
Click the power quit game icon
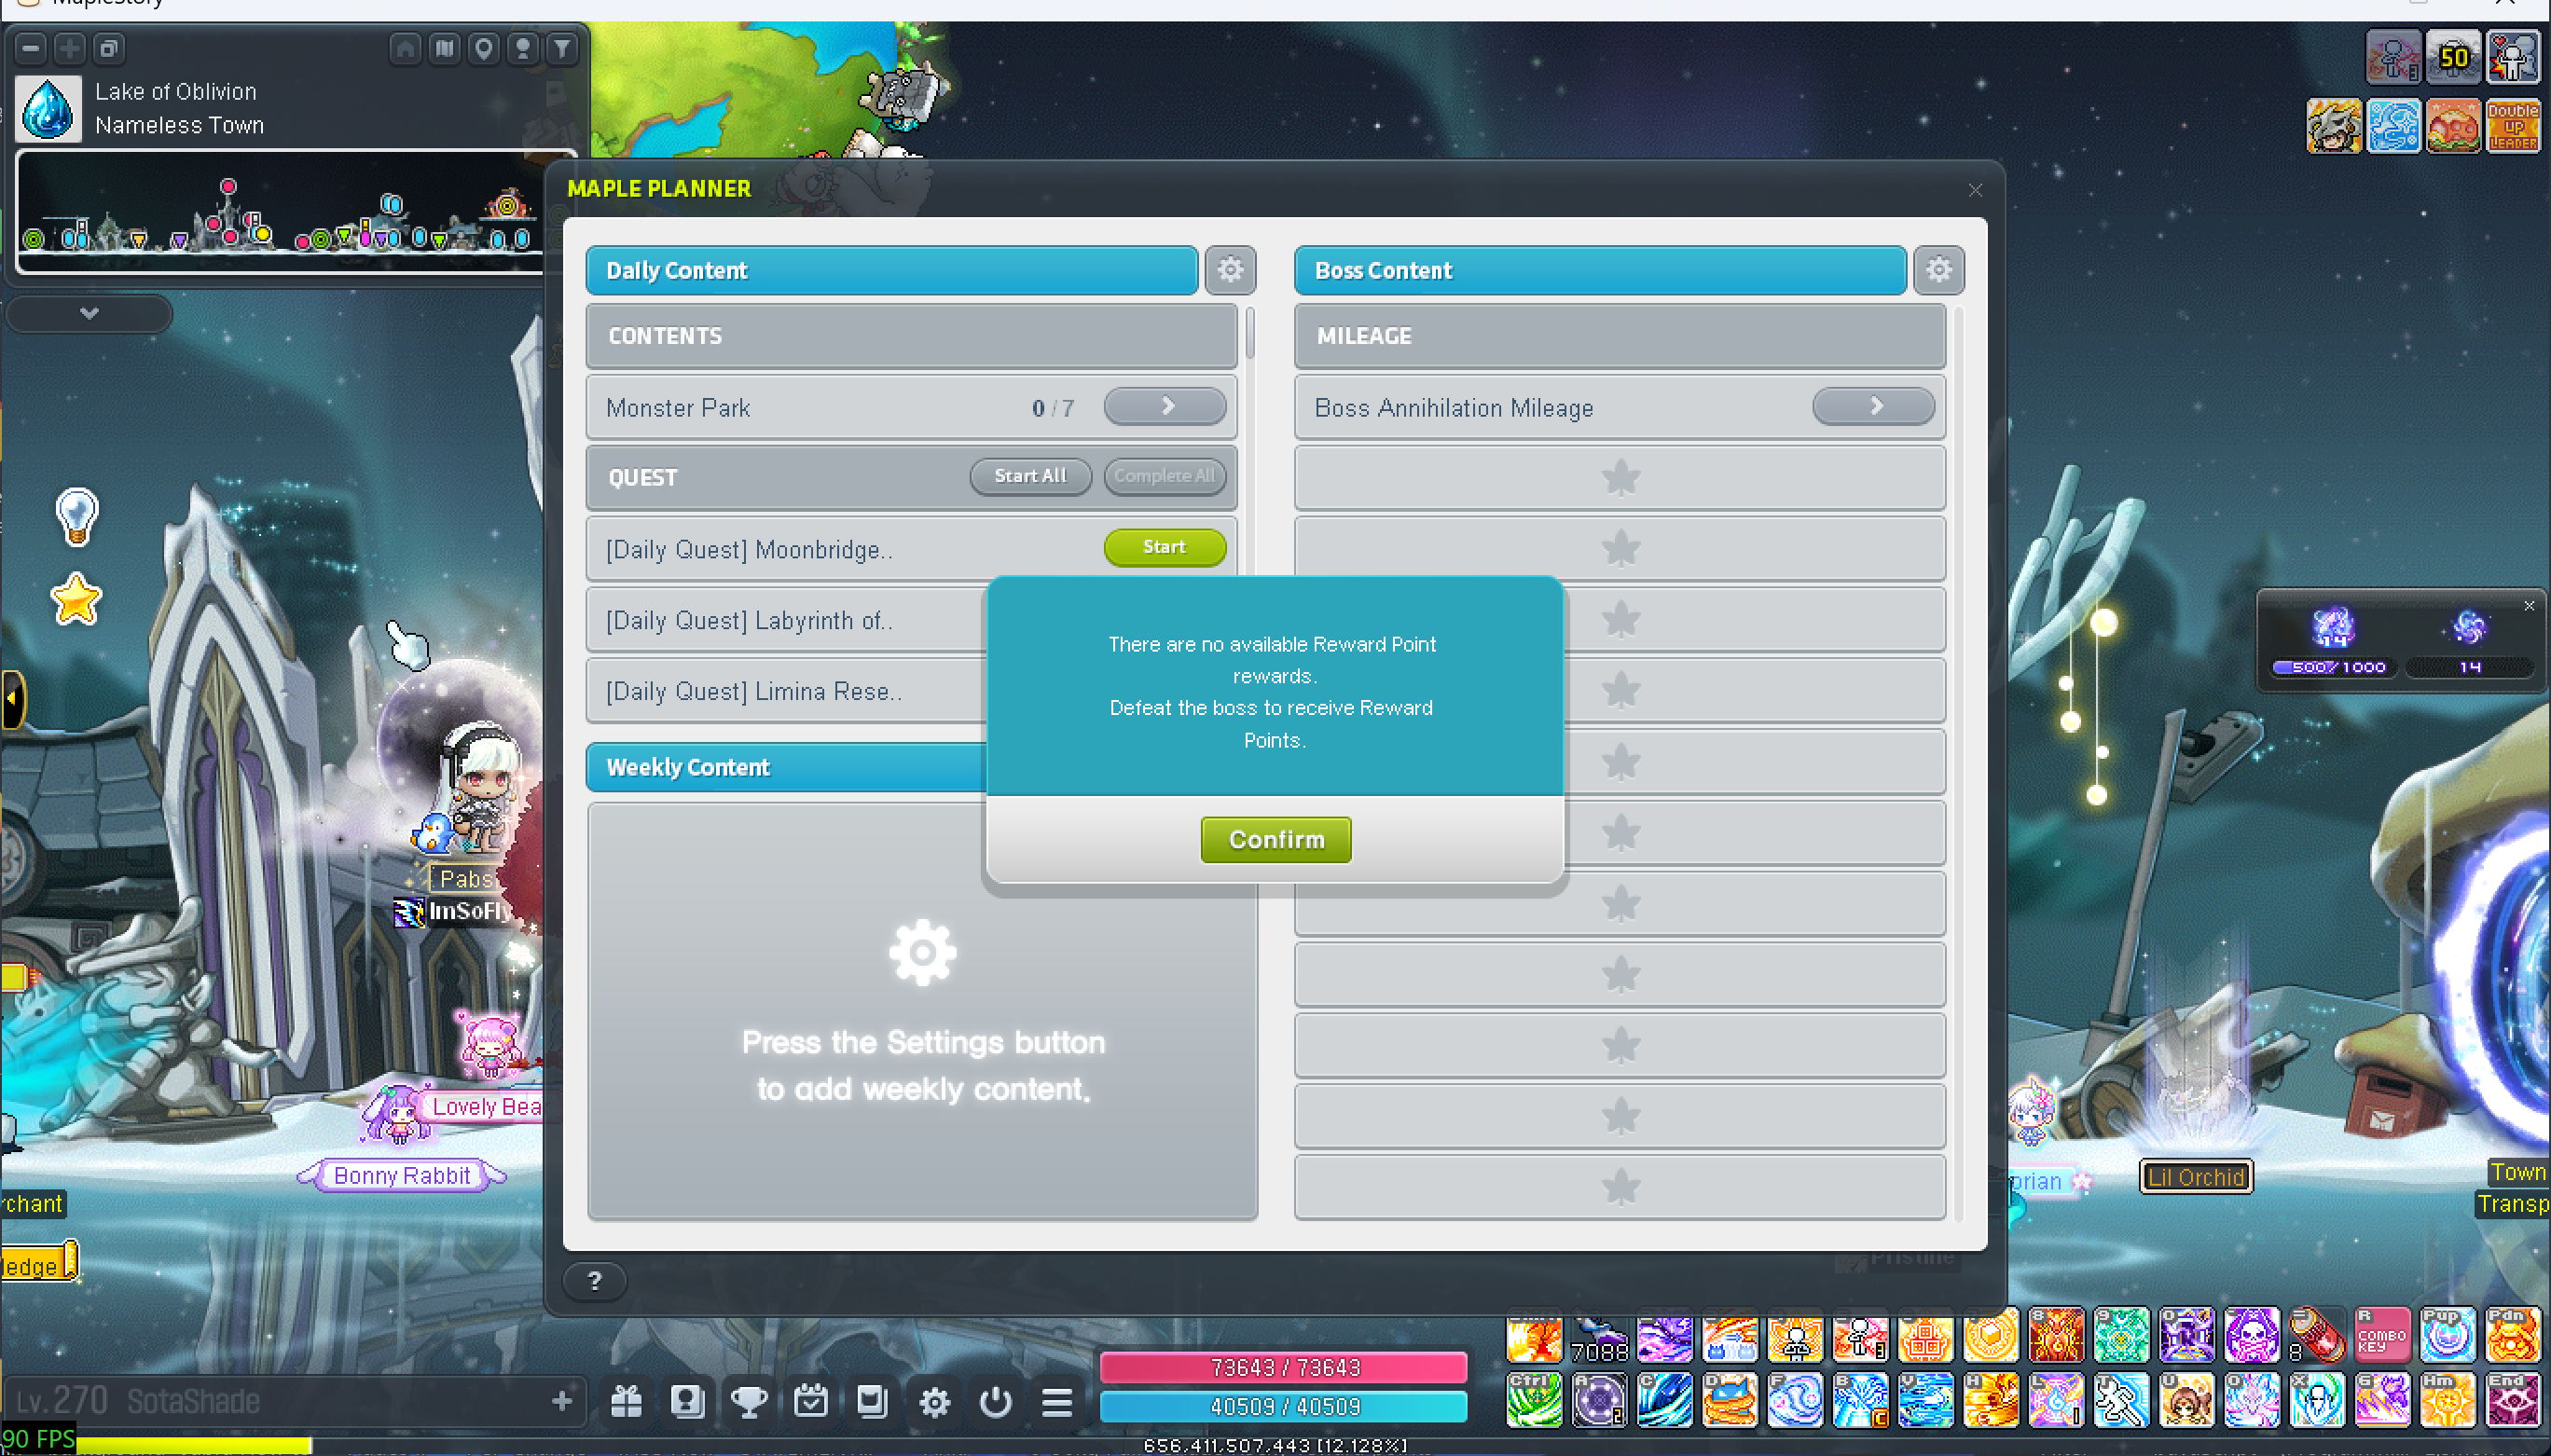coord(995,1402)
